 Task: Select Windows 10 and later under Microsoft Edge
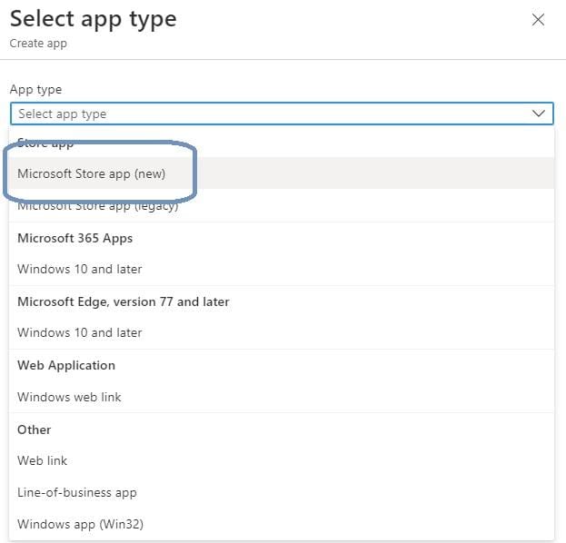[80, 332]
